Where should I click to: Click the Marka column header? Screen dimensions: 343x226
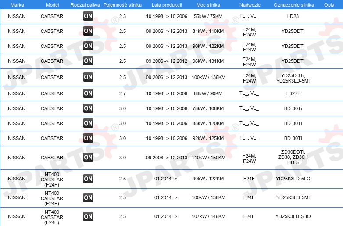(x=17, y=5)
